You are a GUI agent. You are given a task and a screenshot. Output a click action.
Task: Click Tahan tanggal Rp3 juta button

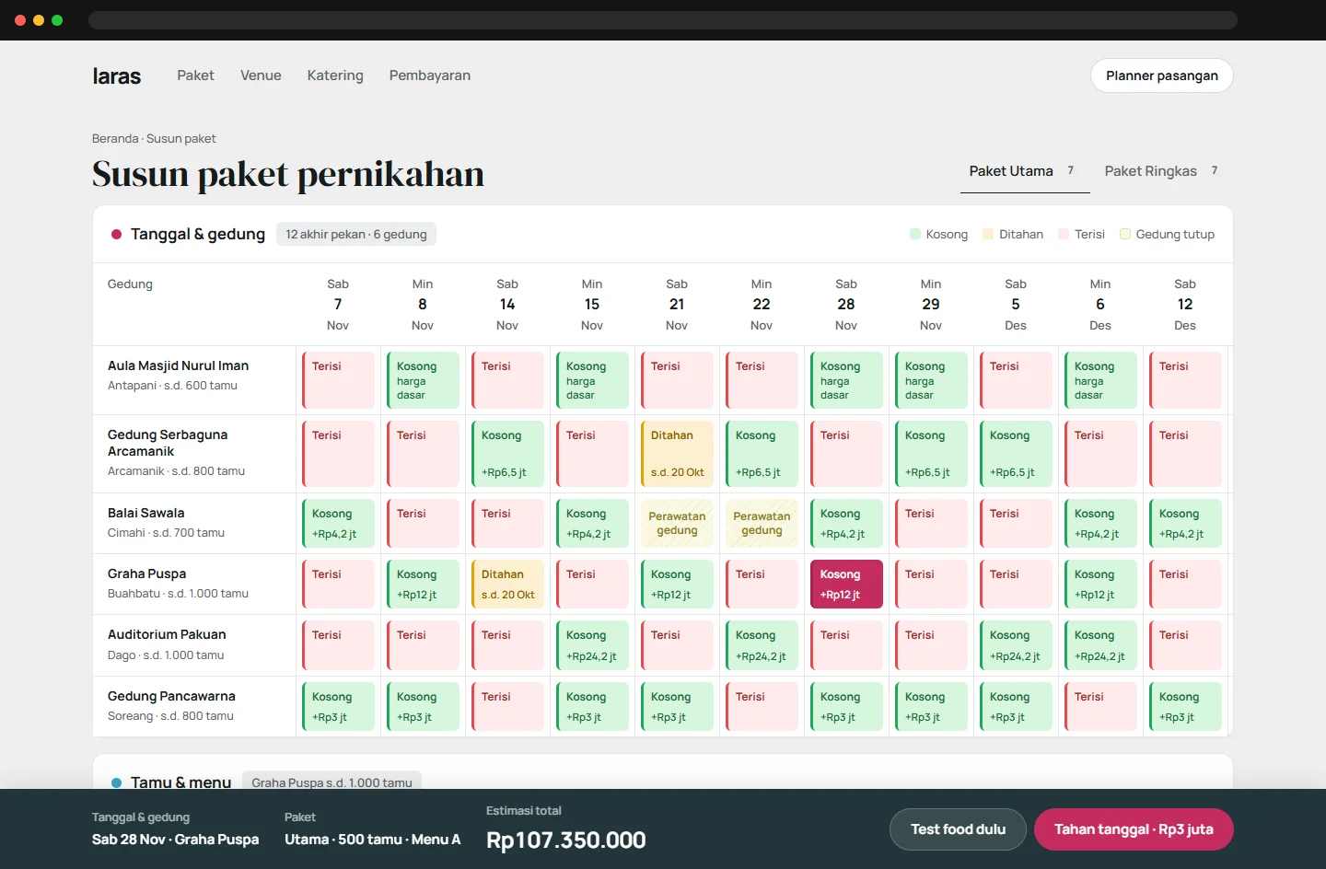pyautogui.click(x=1134, y=829)
